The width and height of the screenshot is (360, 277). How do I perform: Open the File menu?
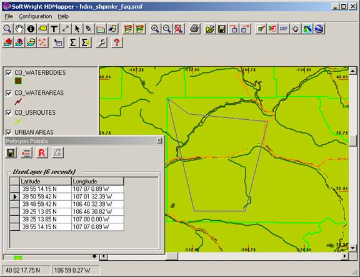coord(9,16)
